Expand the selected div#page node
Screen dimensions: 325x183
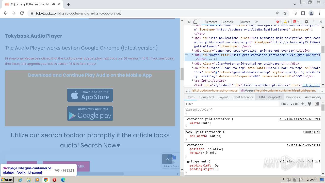pyautogui.click(x=192, y=55)
